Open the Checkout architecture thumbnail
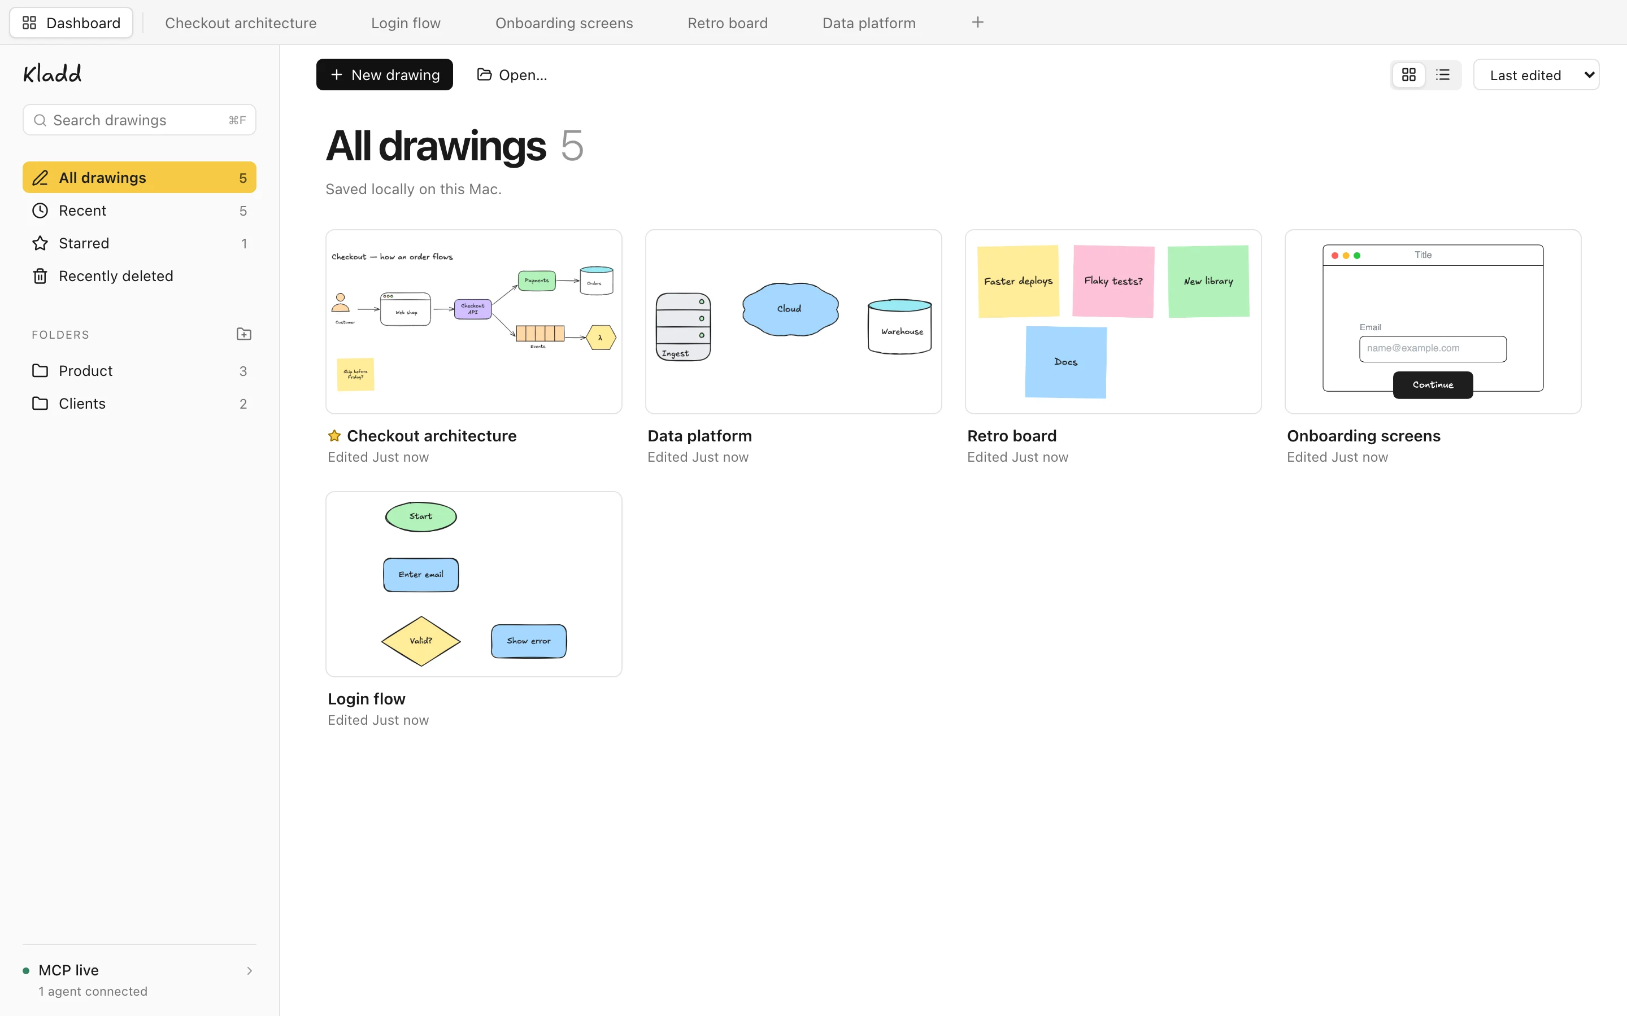Viewport: 1627px width, 1016px height. (x=474, y=322)
